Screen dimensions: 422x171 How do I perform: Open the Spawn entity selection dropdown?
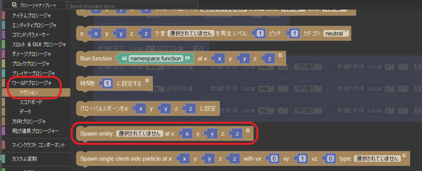pos(139,134)
